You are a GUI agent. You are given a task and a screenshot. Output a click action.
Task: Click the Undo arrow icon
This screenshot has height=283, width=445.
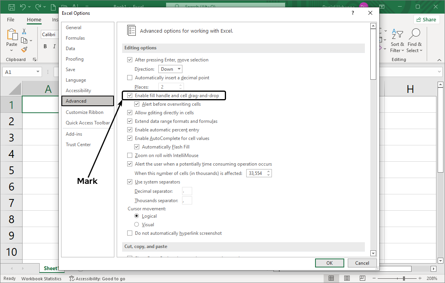[23, 7]
